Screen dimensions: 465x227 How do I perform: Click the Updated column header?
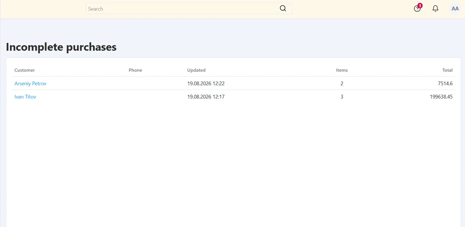(x=196, y=70)
